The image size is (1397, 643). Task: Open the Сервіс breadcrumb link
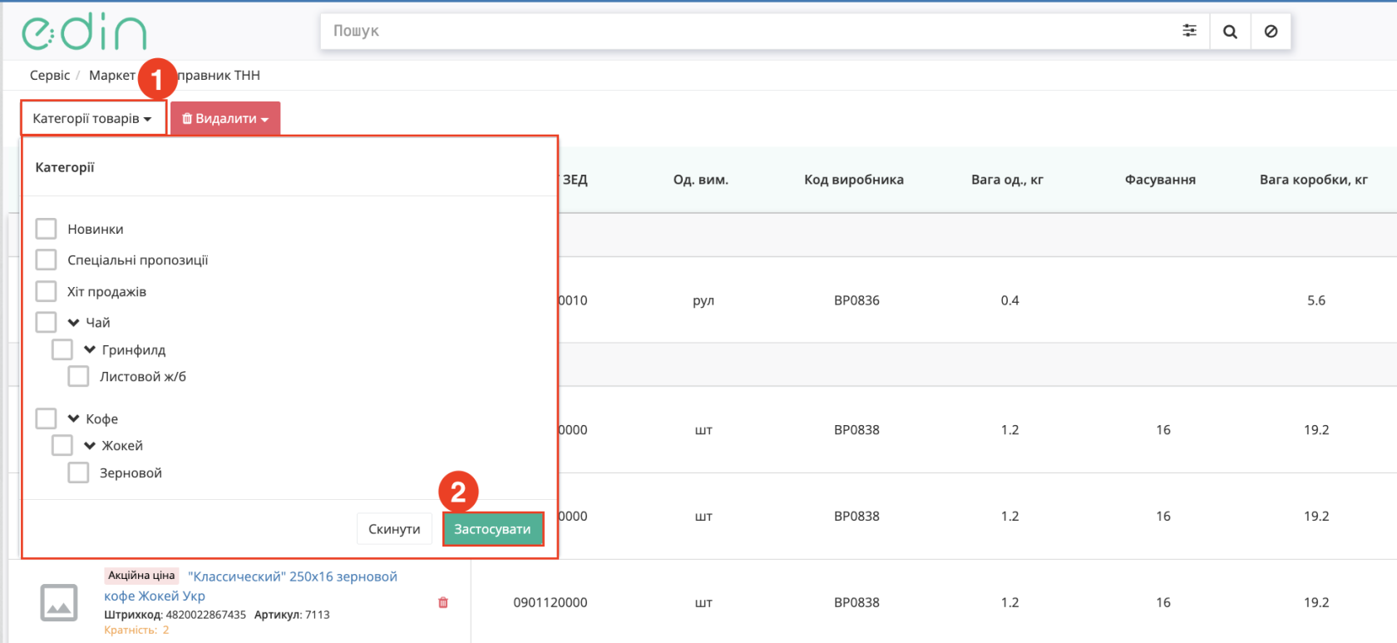[50, 75]
